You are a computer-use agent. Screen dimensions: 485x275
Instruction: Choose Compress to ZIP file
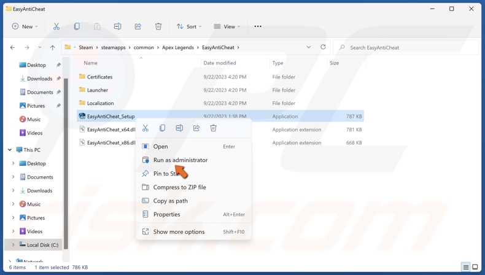(x=193, y=187)
